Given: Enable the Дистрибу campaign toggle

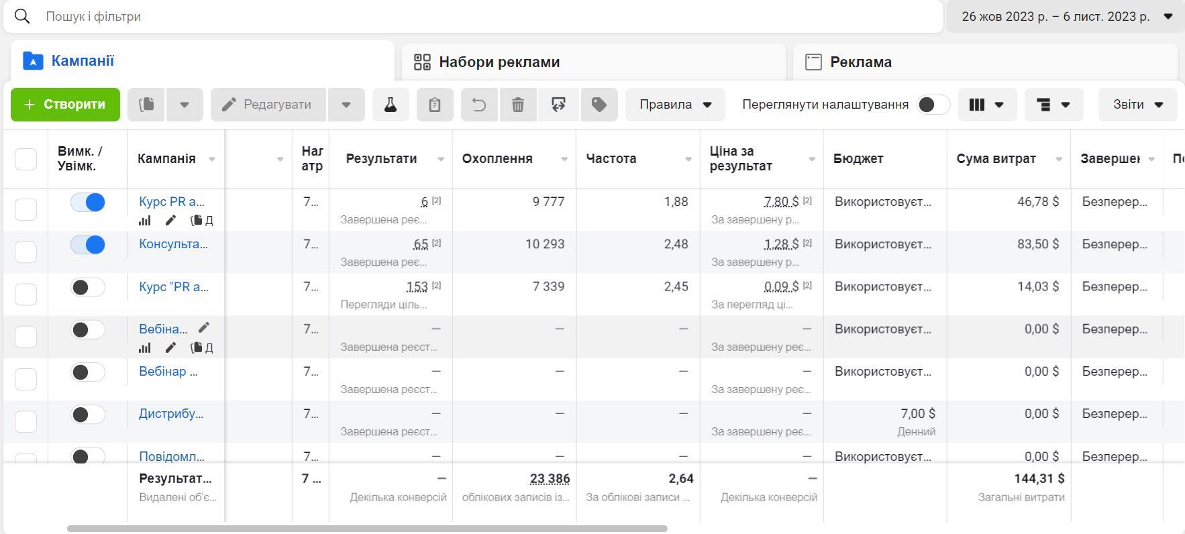Looking at the screenshot, I should pos(88,414).
